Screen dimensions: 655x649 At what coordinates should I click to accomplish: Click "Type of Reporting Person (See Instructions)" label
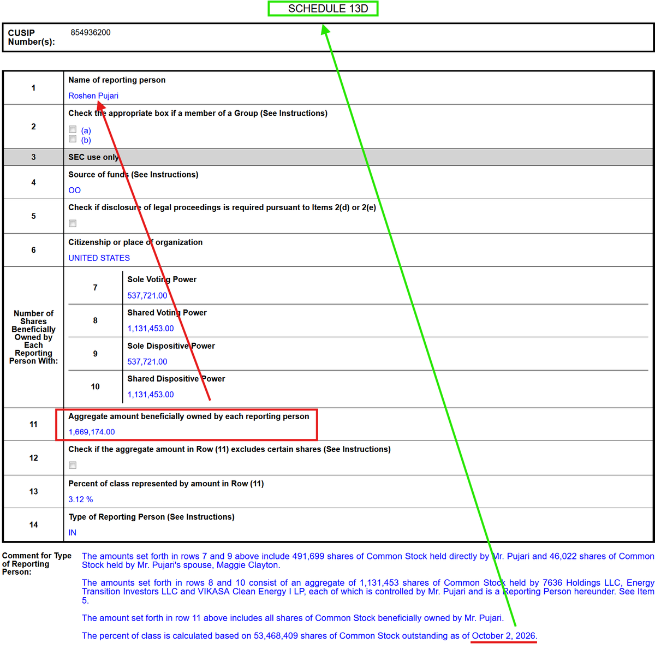[151, 517]
